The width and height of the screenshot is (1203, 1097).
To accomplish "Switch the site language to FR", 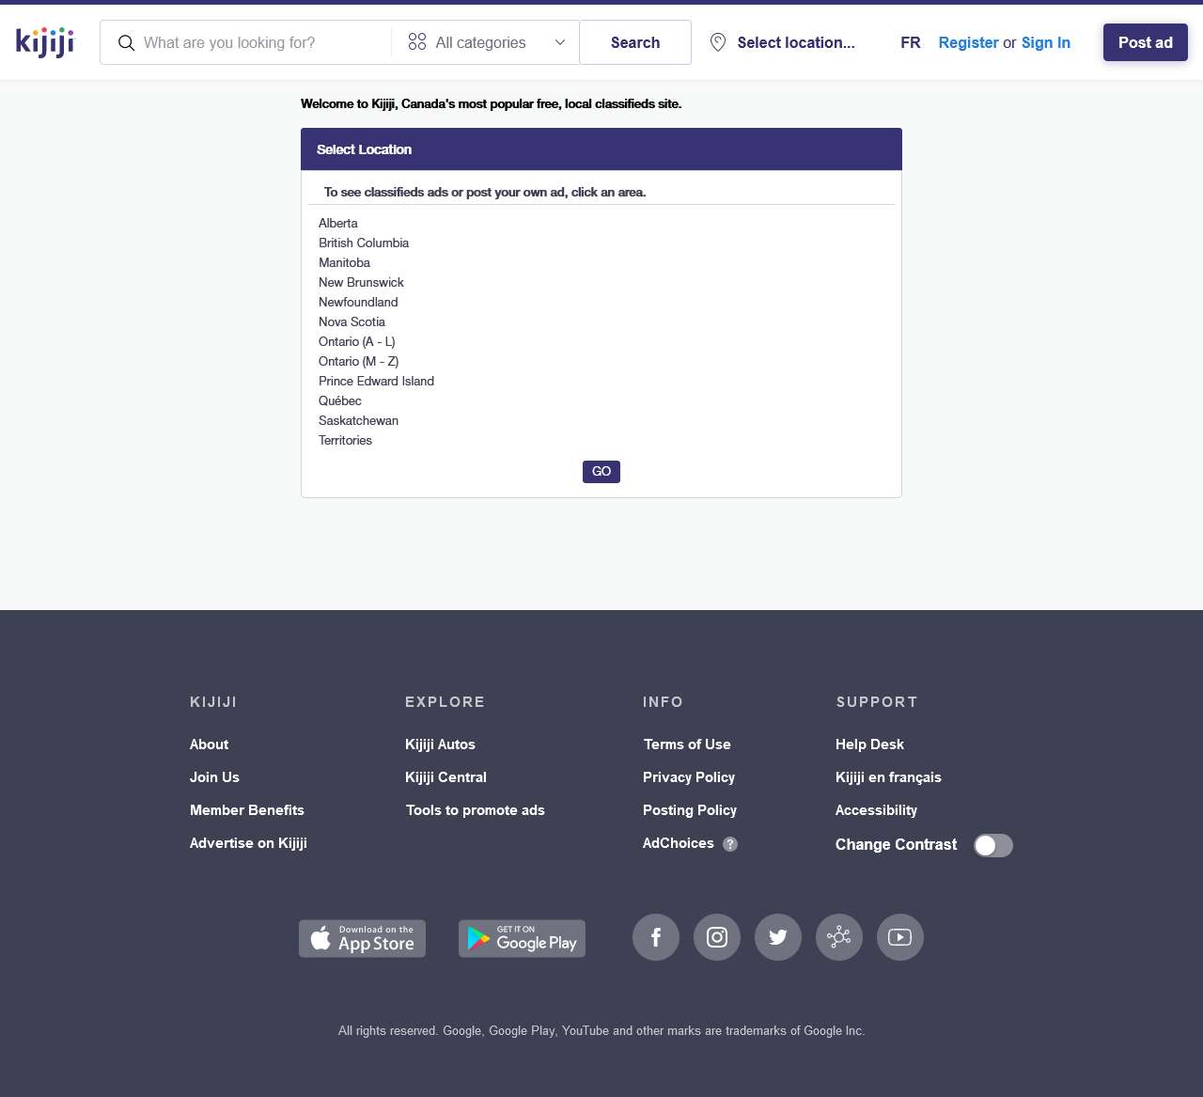I will pos(910,42).
